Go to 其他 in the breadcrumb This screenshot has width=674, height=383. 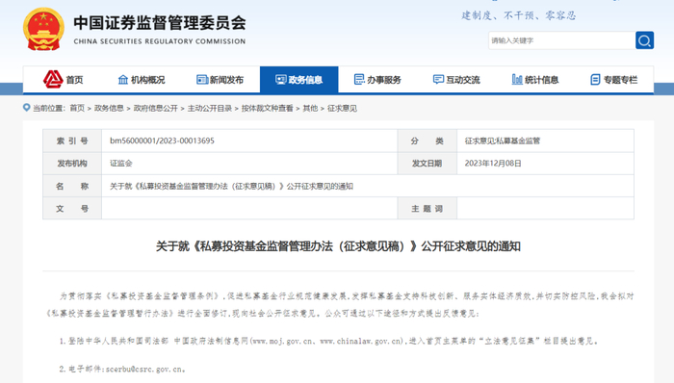pyautogui.click(x=310, y=108)
